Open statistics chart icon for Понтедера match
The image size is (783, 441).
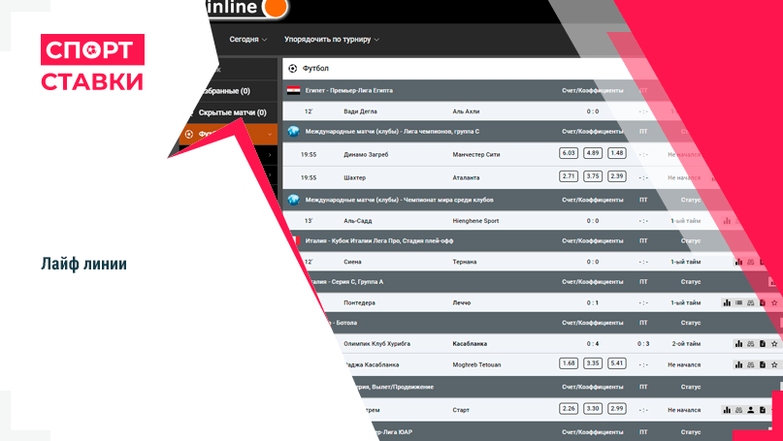726,302
